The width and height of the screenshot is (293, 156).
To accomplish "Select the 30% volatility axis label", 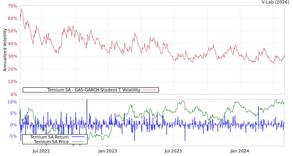I will tap(12, 57).
